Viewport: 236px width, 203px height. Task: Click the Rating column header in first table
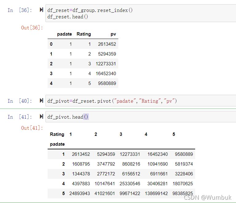click(84, 34)
